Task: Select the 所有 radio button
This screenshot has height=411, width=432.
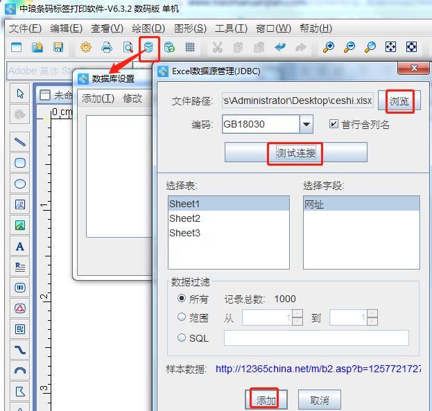Action: 182,298
